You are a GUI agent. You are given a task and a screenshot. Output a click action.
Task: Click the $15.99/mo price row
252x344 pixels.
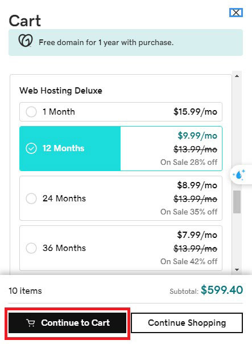[x=121, y=112]
